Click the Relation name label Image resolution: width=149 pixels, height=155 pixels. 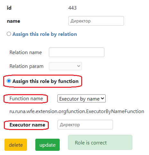click(x=26, y=53)
